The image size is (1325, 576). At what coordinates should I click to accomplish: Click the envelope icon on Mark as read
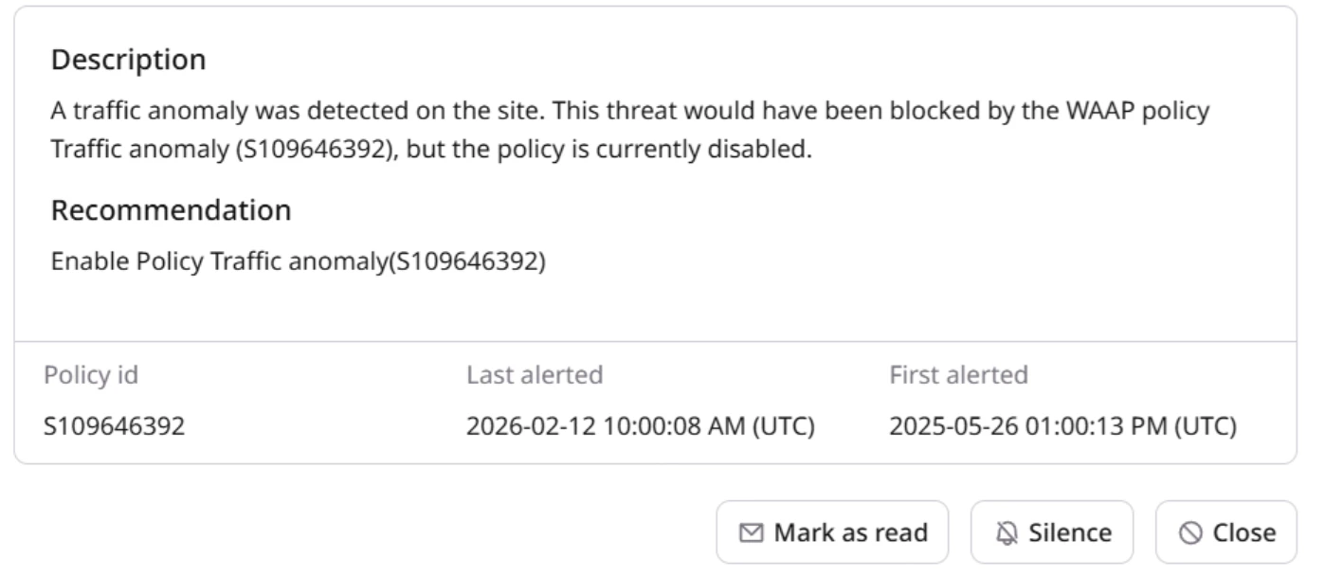coord(752,531)
